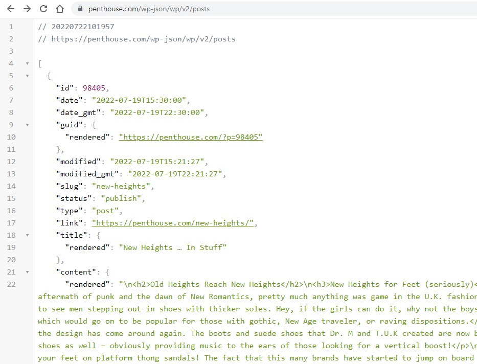This screenshot has width=477, height=364.
Task: Click "Old Heights Reach New Heights" heading text
Action: pos(215,284)
